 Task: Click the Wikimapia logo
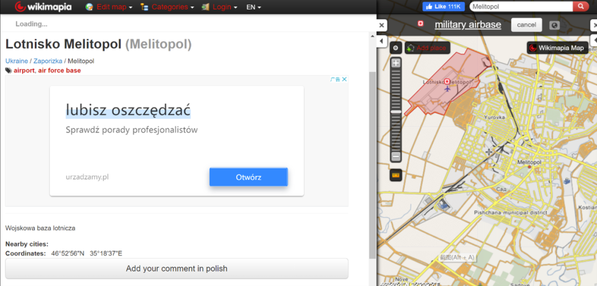(43, 7)
